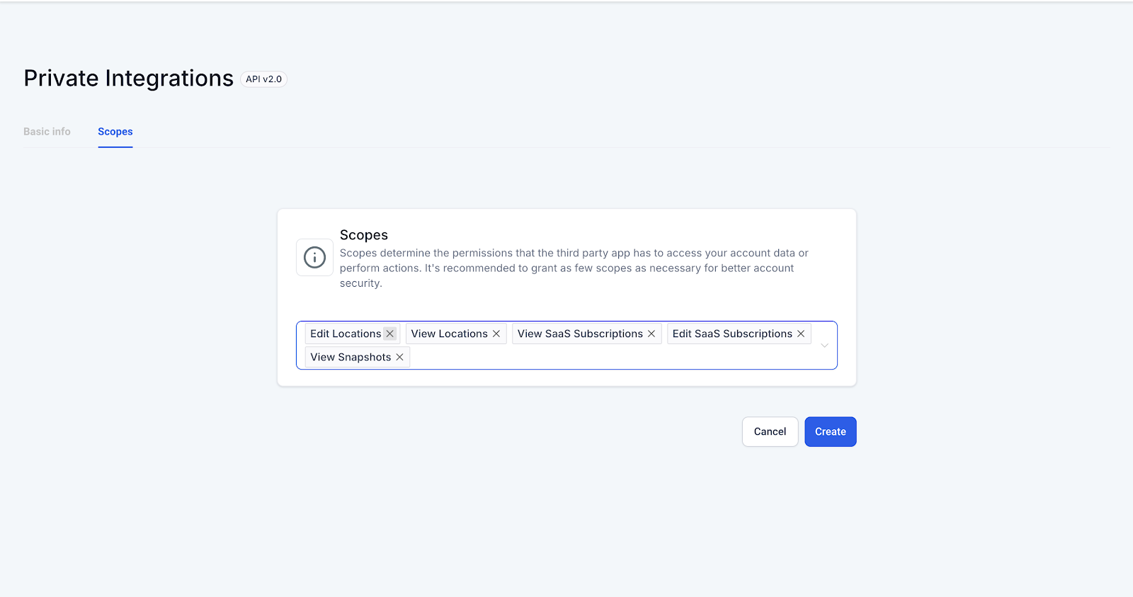Click the Private Integrations page heading
1133x597 pixels.
pyautogui.click(x=128, y=78)
